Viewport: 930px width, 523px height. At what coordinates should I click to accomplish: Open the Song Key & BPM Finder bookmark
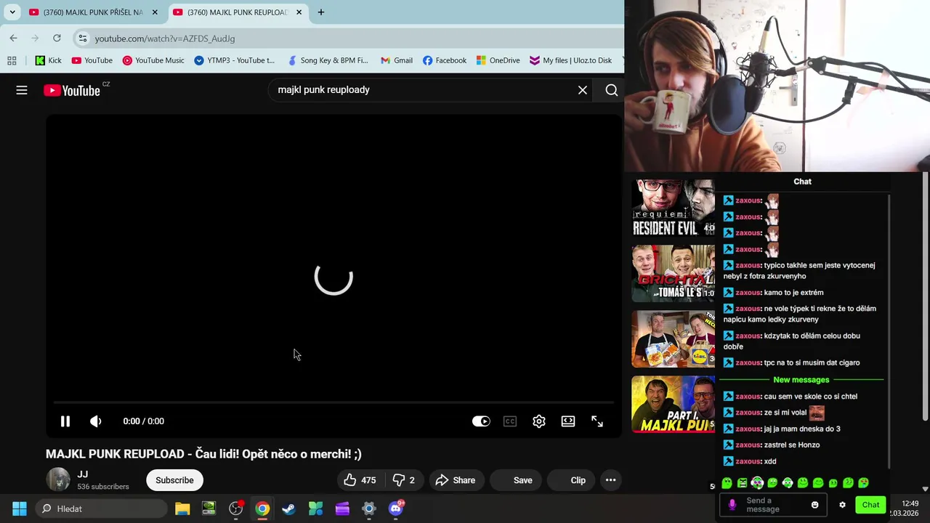click(328, 60)
